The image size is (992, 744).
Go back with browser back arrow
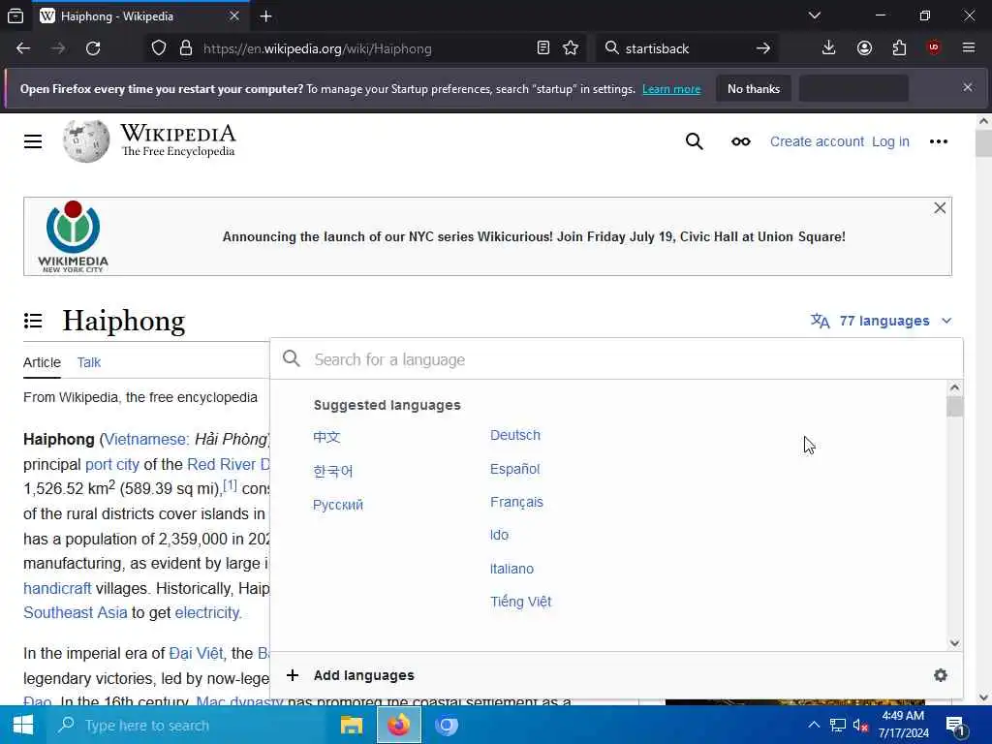coord(23,48)
